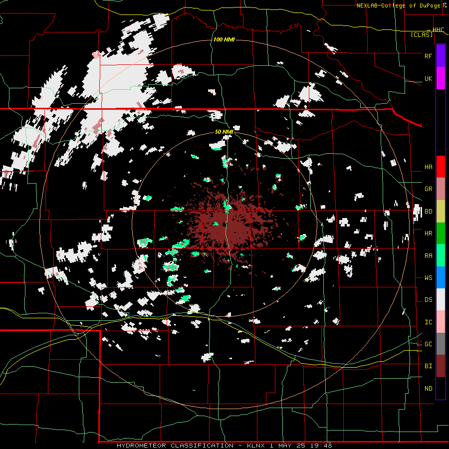This screenshot has height=449, width=449.
Task: Select the gray GC legend color swatch
Action: pos(441,344)
